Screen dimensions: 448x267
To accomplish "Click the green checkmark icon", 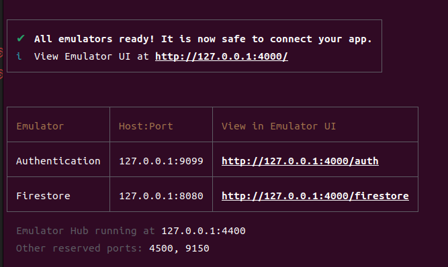I will pyautogui.click(x=21, y=38).
